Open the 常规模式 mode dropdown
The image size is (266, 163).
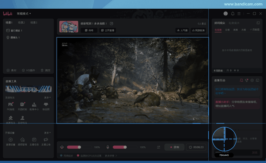[x=24, y=14]
